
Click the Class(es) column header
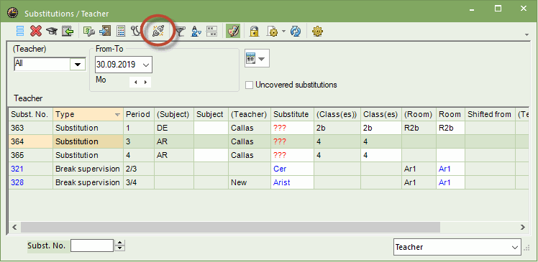pos(381,114)
